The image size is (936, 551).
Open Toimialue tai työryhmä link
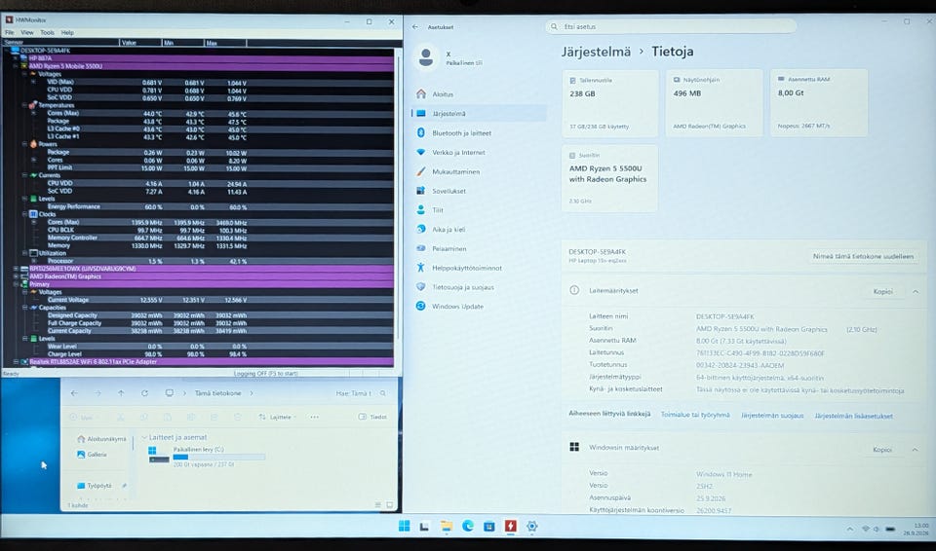pos(695,415)
